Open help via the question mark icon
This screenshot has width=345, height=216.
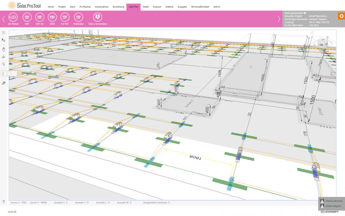point(4,202)
